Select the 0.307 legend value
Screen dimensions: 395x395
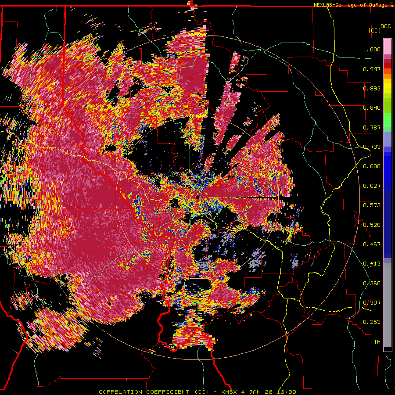372,303
